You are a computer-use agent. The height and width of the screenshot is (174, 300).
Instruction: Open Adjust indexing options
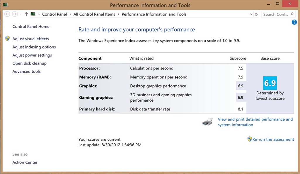[x=34, y=47]
